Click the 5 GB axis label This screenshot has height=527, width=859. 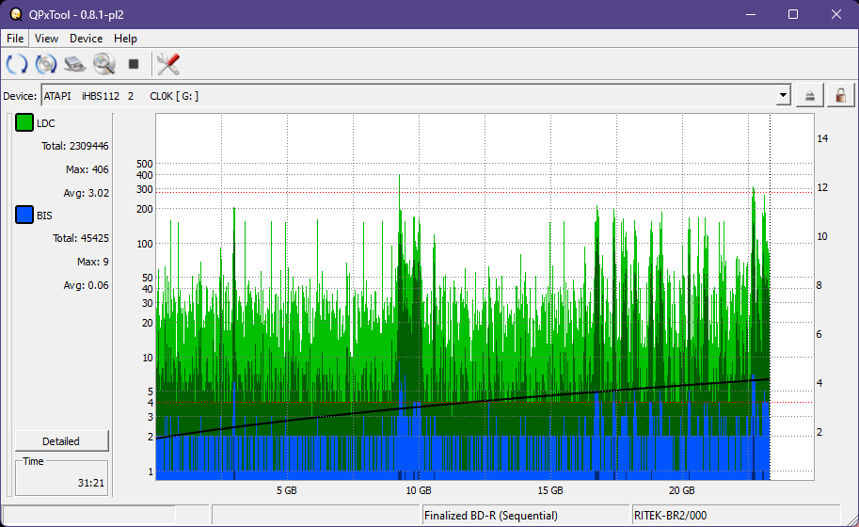(x=287, y=490)
